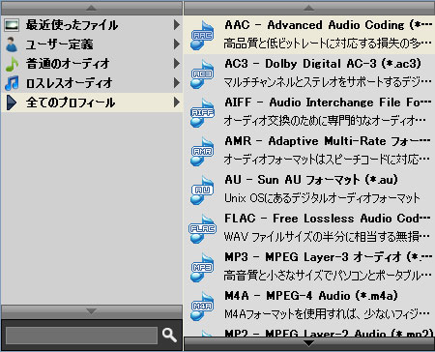
Task: Click the category list scroll-up bar
Action: (x=92, y=8)
